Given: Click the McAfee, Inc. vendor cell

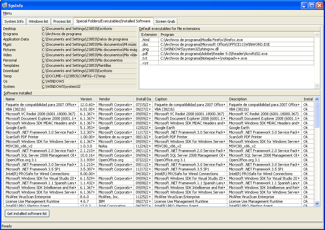Looking at the screenshot, I should click(115, 197).
